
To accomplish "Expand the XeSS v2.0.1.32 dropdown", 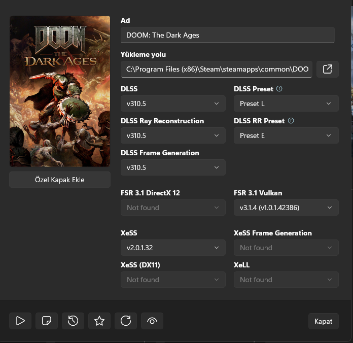I will coord(173,248).
